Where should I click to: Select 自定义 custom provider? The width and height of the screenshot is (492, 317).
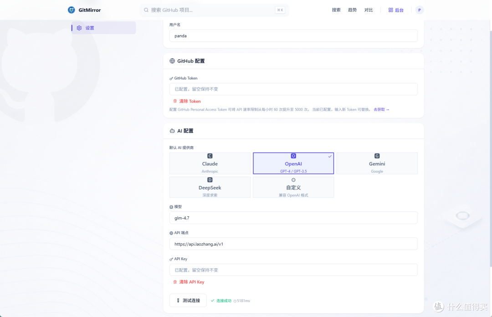click(293, 187)
